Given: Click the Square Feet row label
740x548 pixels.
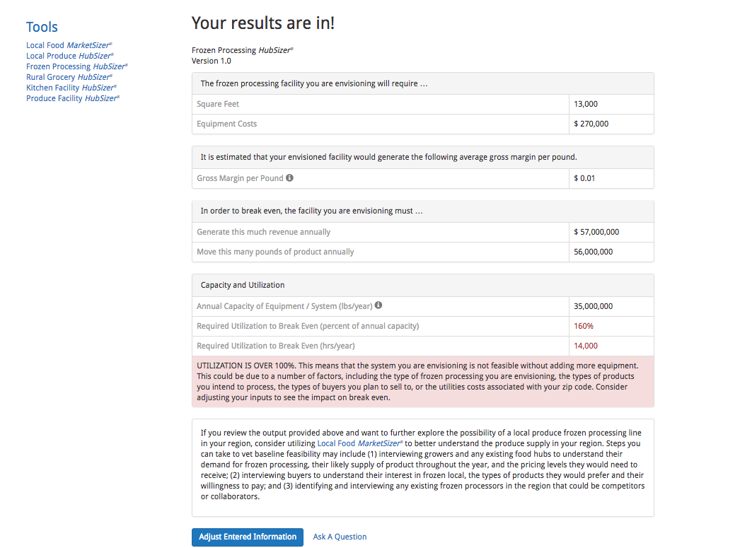Looking at the screenshot, I should (x=218, y=104).
